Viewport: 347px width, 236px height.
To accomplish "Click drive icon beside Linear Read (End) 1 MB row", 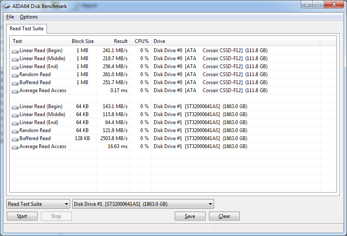I will 15,67.
